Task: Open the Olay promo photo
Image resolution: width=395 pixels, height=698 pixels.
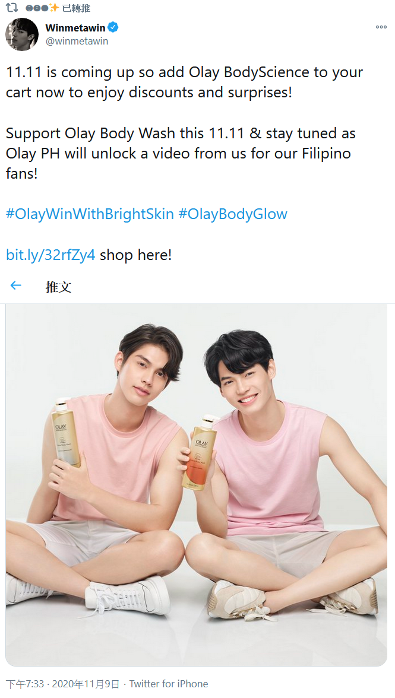Action: pos(197,485)
